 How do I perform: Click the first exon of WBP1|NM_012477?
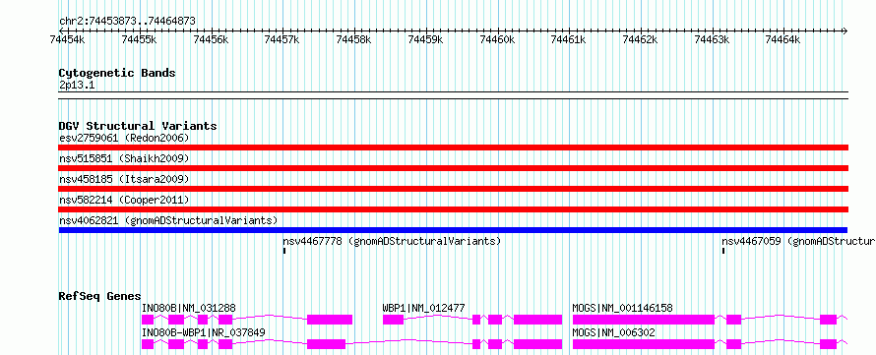coord(394,320)
